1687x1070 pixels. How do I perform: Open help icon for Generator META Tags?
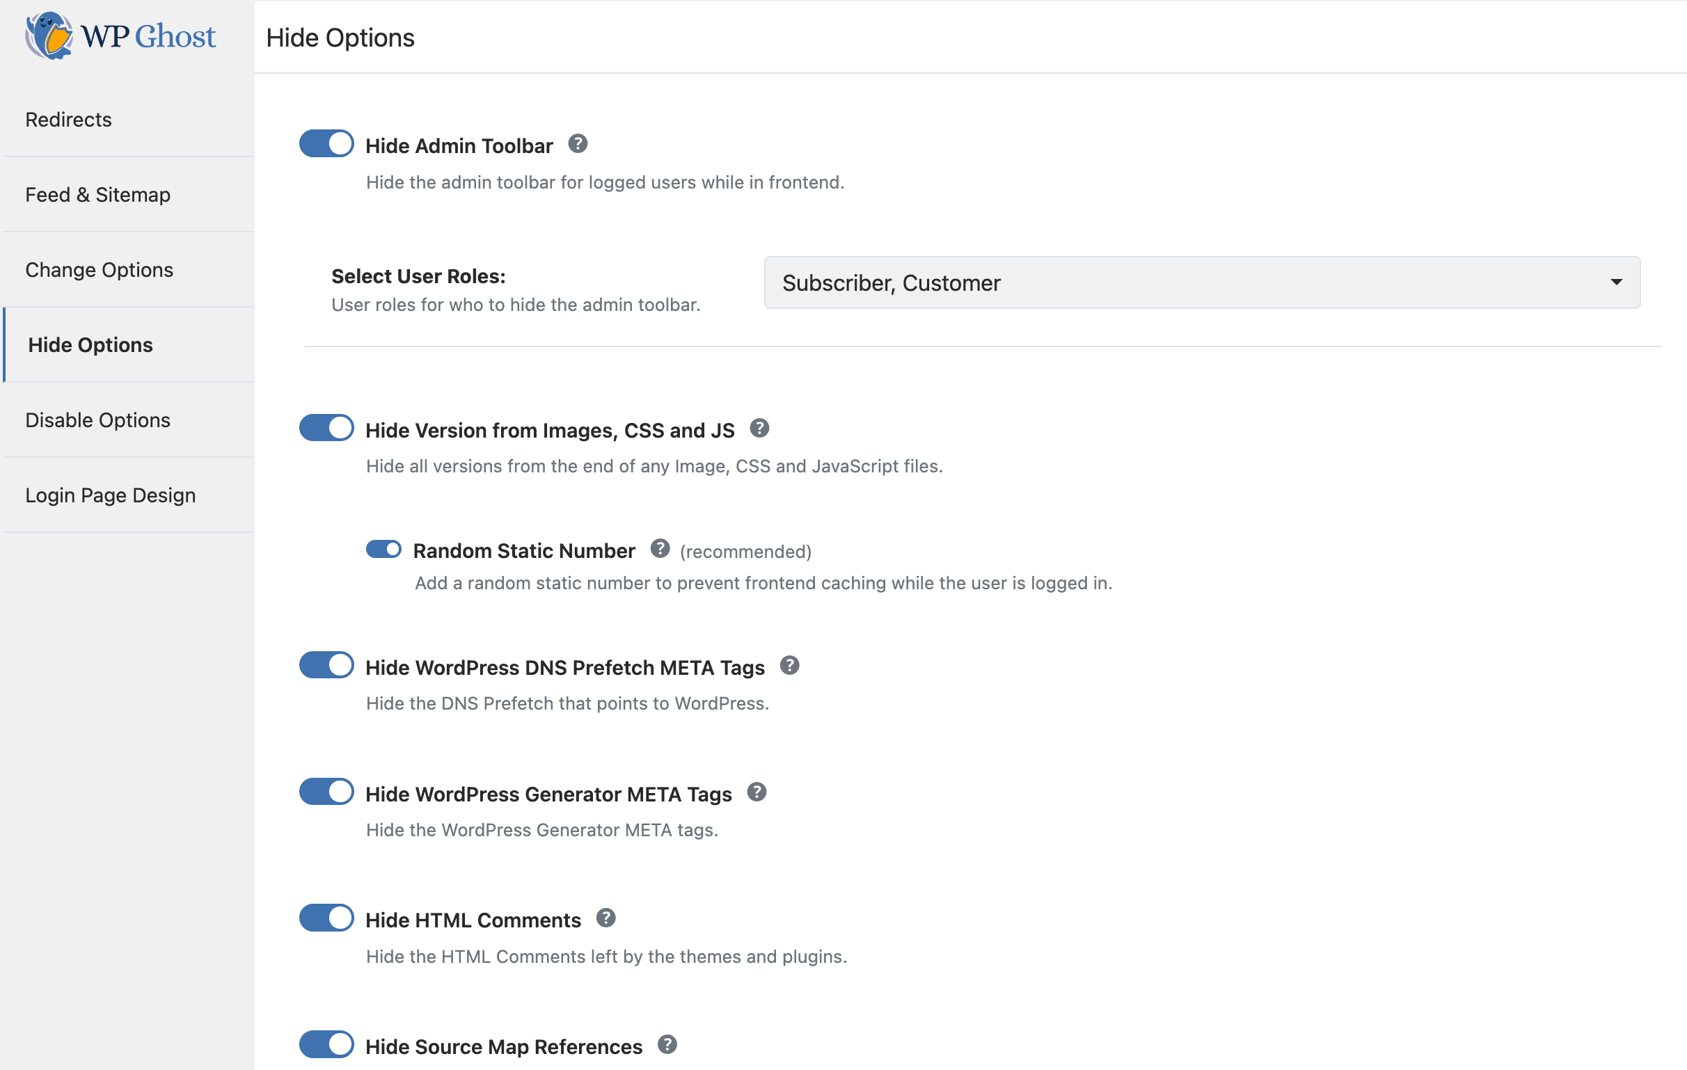[x=756, y=792]
